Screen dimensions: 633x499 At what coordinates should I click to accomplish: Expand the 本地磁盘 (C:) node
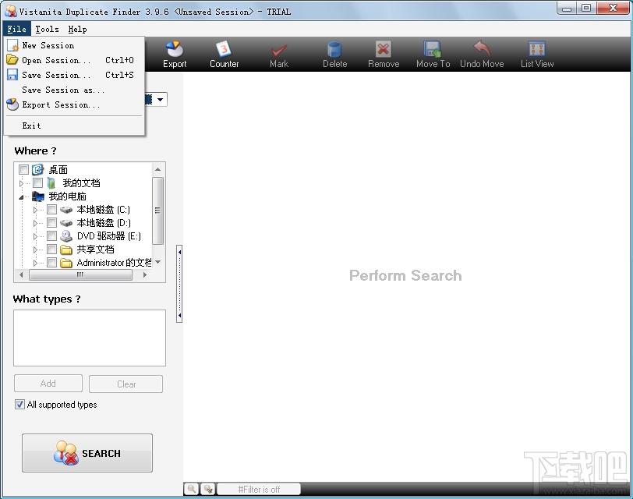[x=35, y=210]
